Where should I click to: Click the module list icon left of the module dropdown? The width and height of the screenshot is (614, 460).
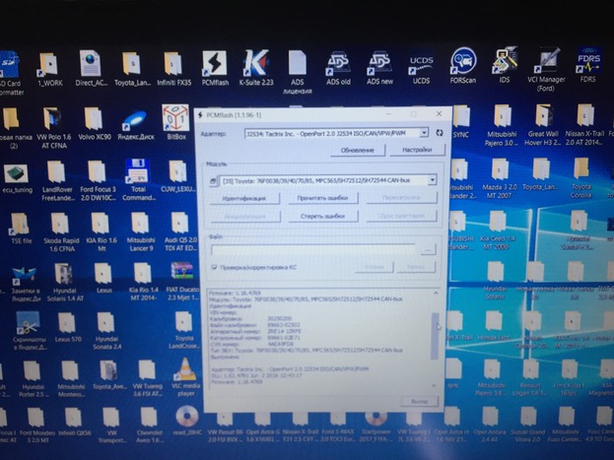[214, 180]
